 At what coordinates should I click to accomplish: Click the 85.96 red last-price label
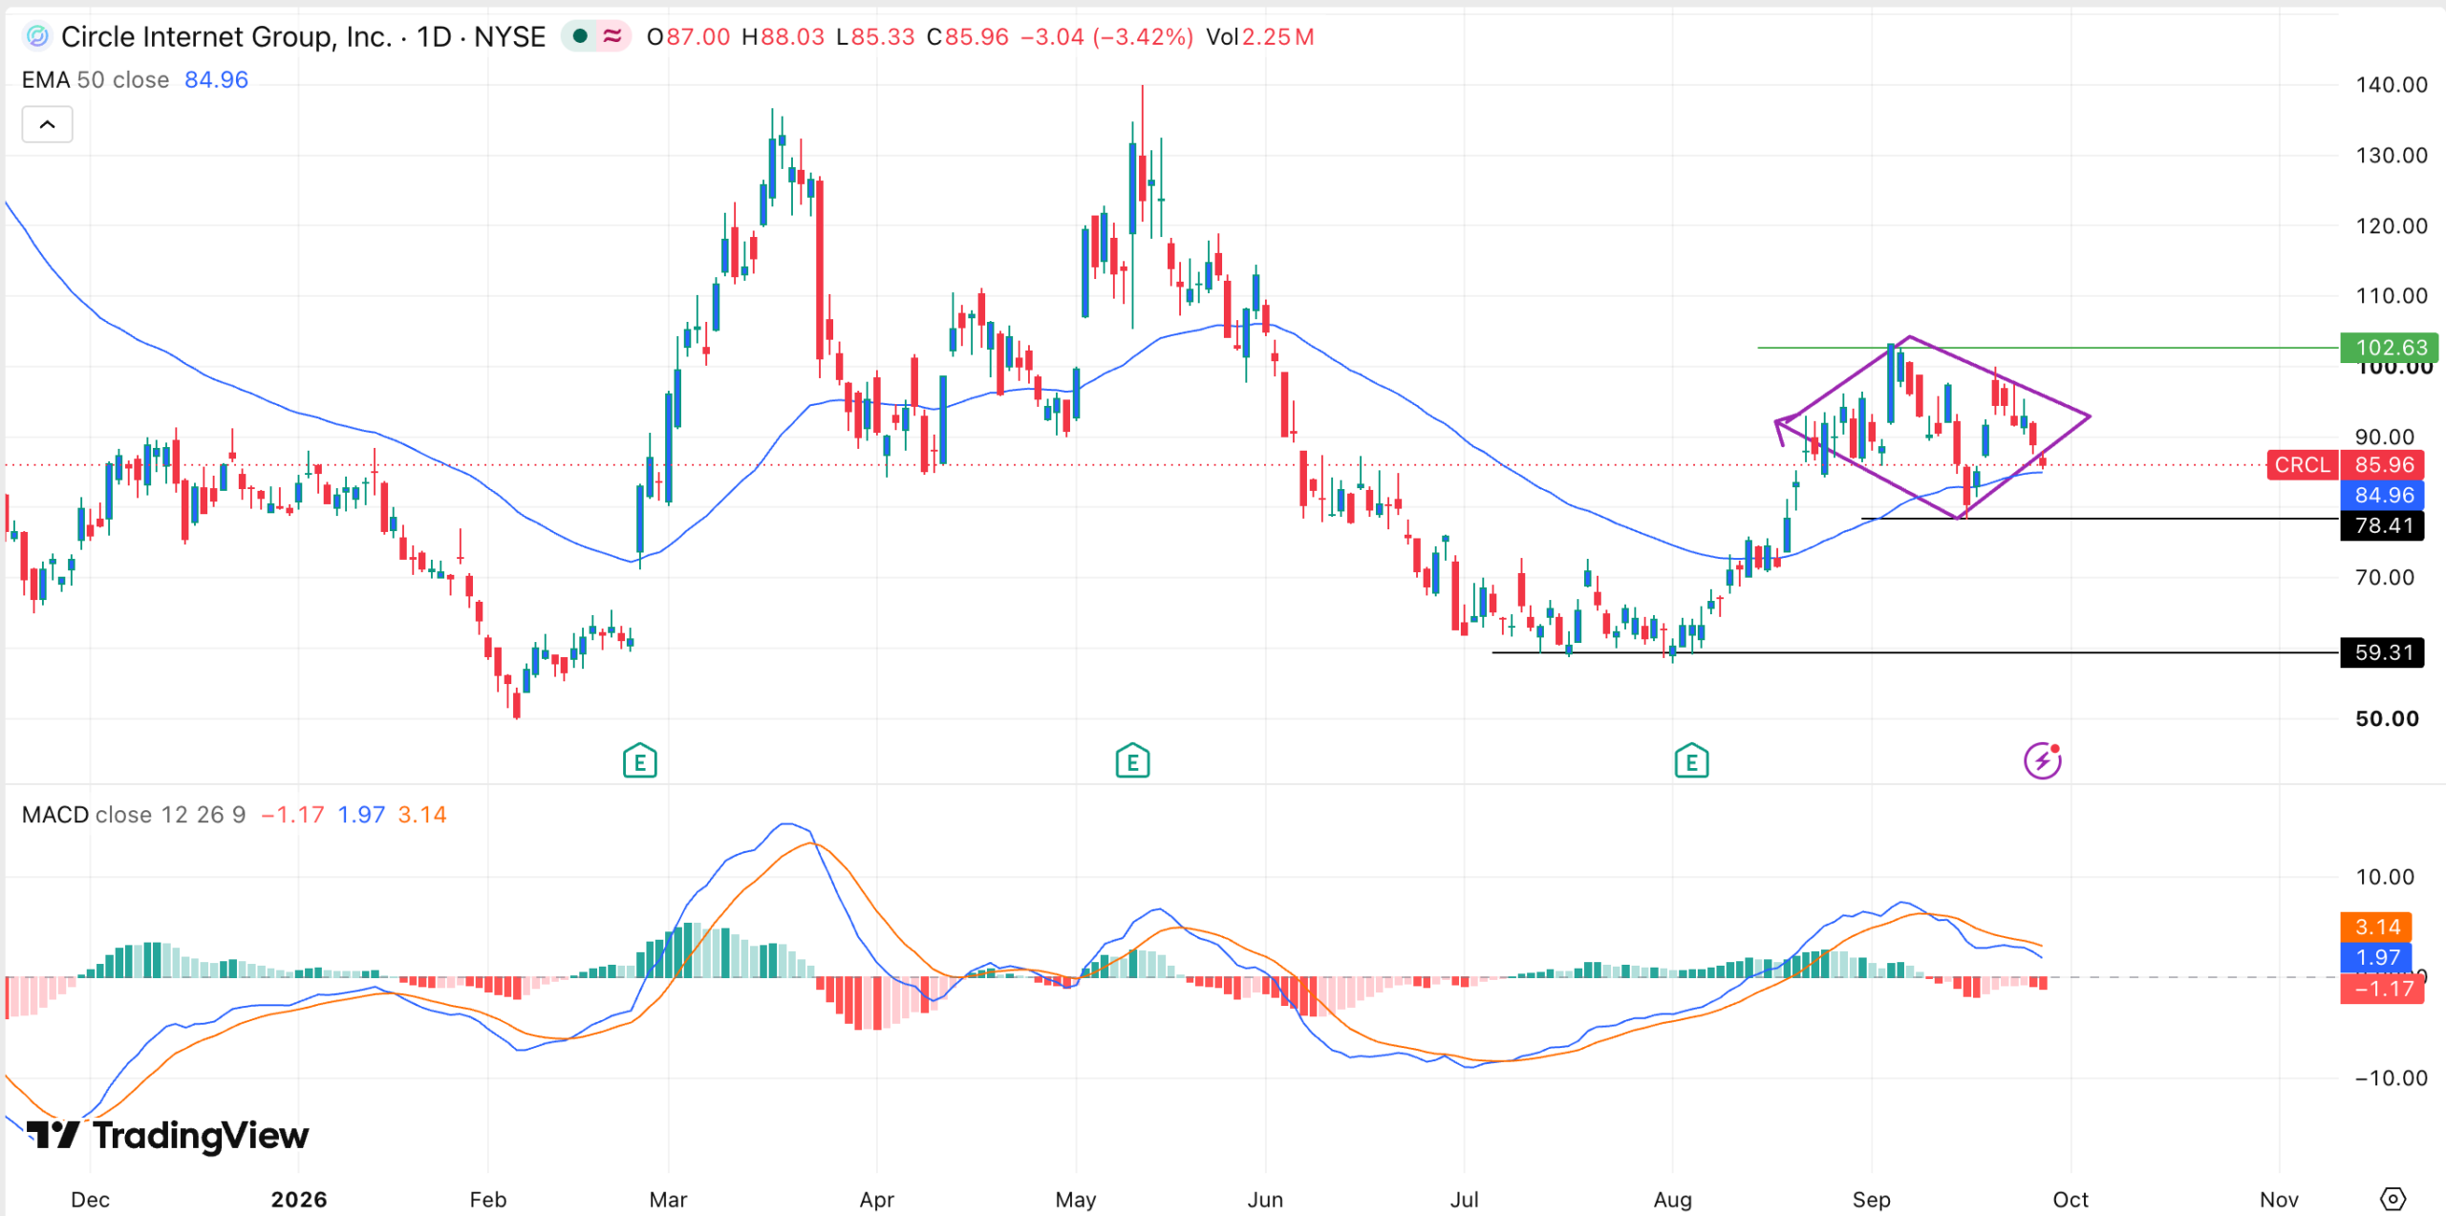click(x=2382, y=465)
